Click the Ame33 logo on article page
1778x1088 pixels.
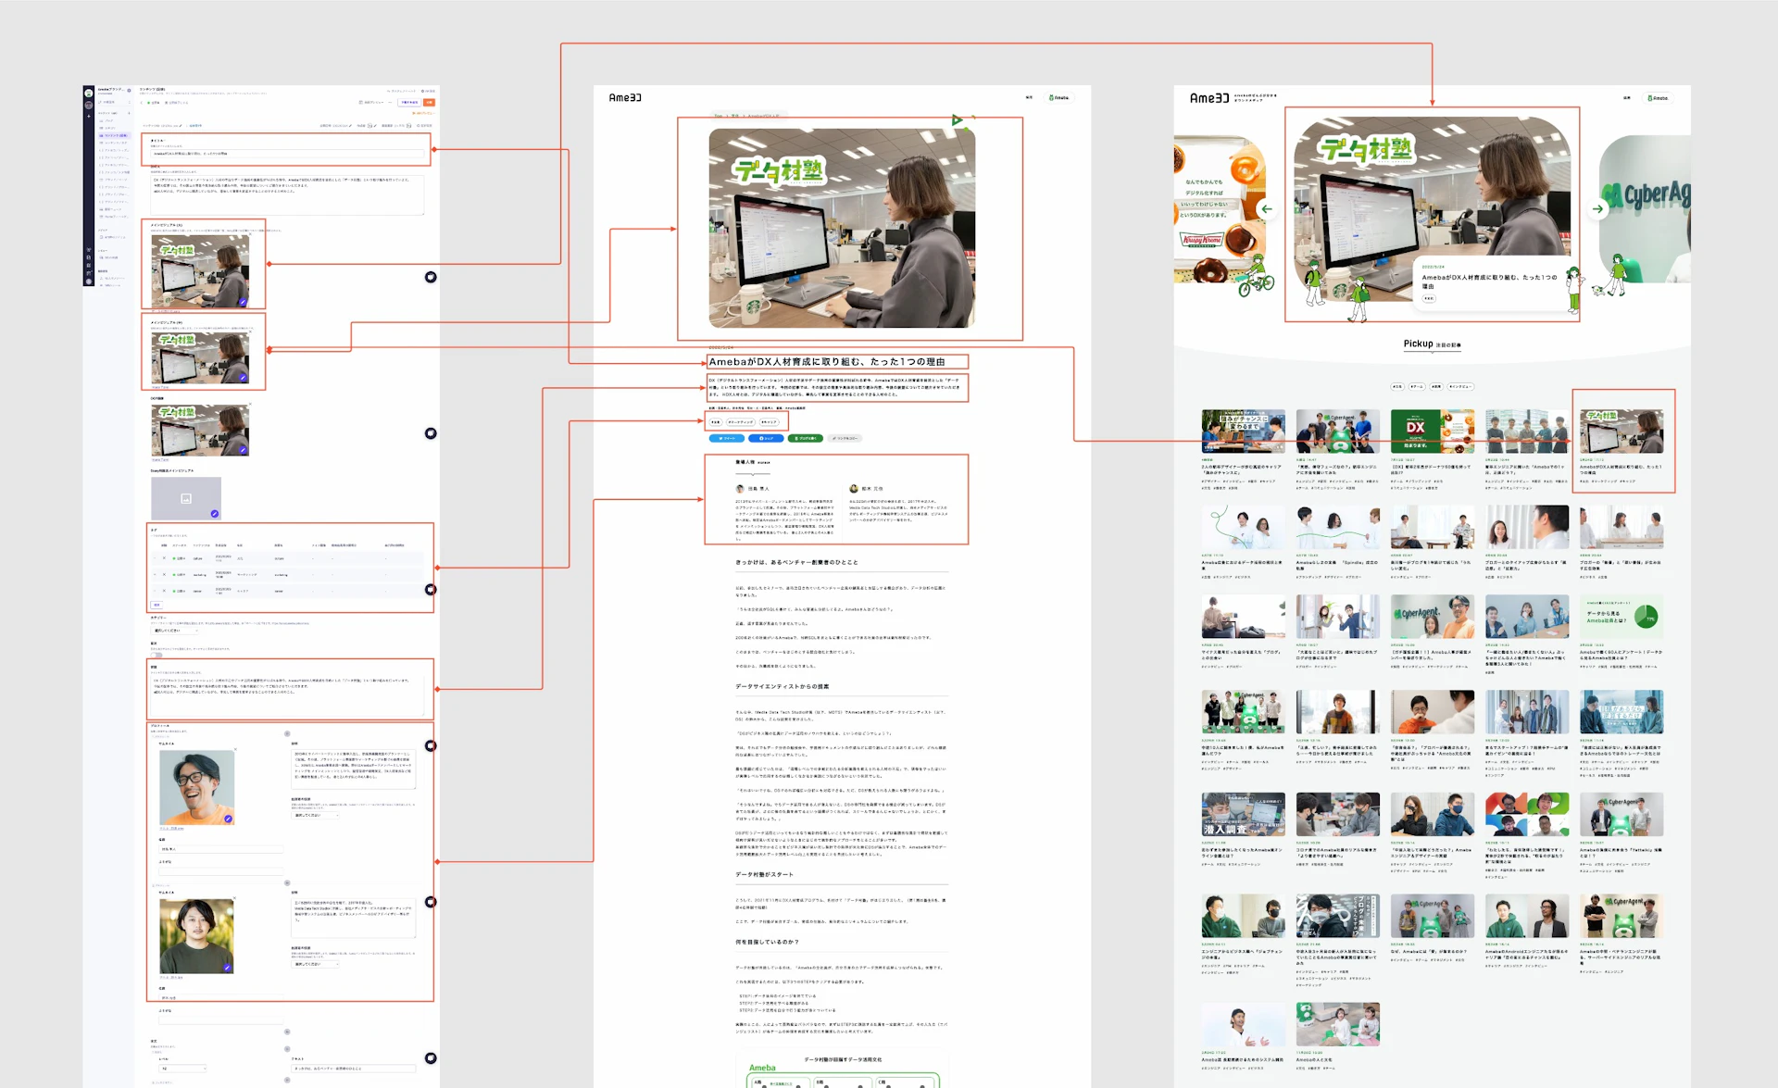[625, 97]
